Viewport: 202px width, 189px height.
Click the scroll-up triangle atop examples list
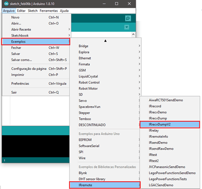pos(105,41)
